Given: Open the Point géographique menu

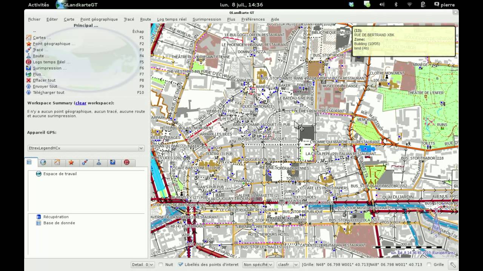Looking at the screenshot, I should (99, 19).
